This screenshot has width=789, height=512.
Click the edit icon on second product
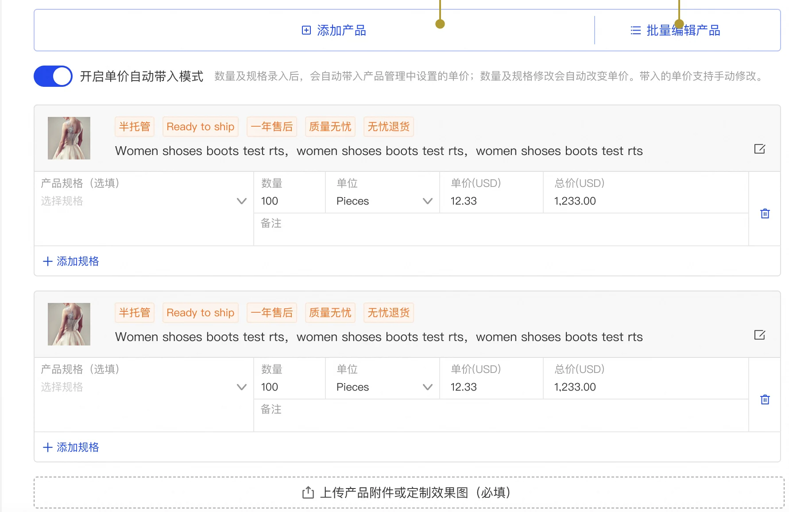pyautogui.click(x=759, y=335)
